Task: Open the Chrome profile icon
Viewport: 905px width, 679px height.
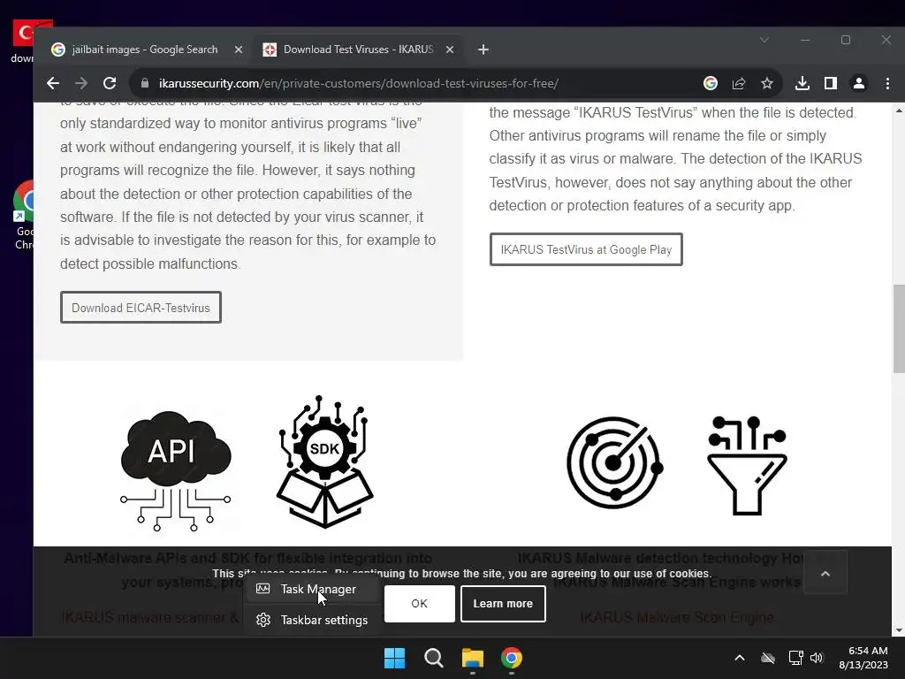Action: (x=859, y=83)
